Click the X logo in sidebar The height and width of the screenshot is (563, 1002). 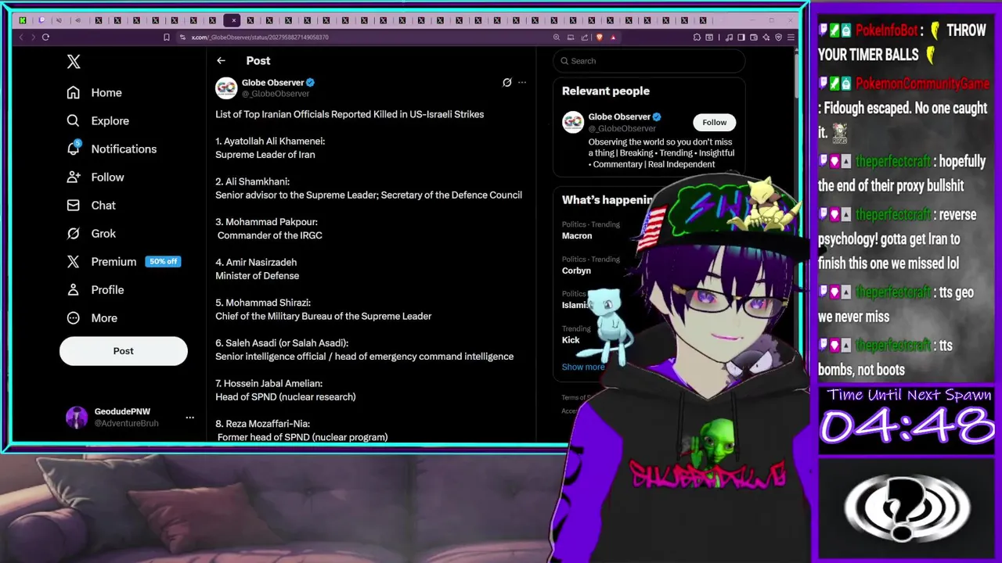(74, 62)
